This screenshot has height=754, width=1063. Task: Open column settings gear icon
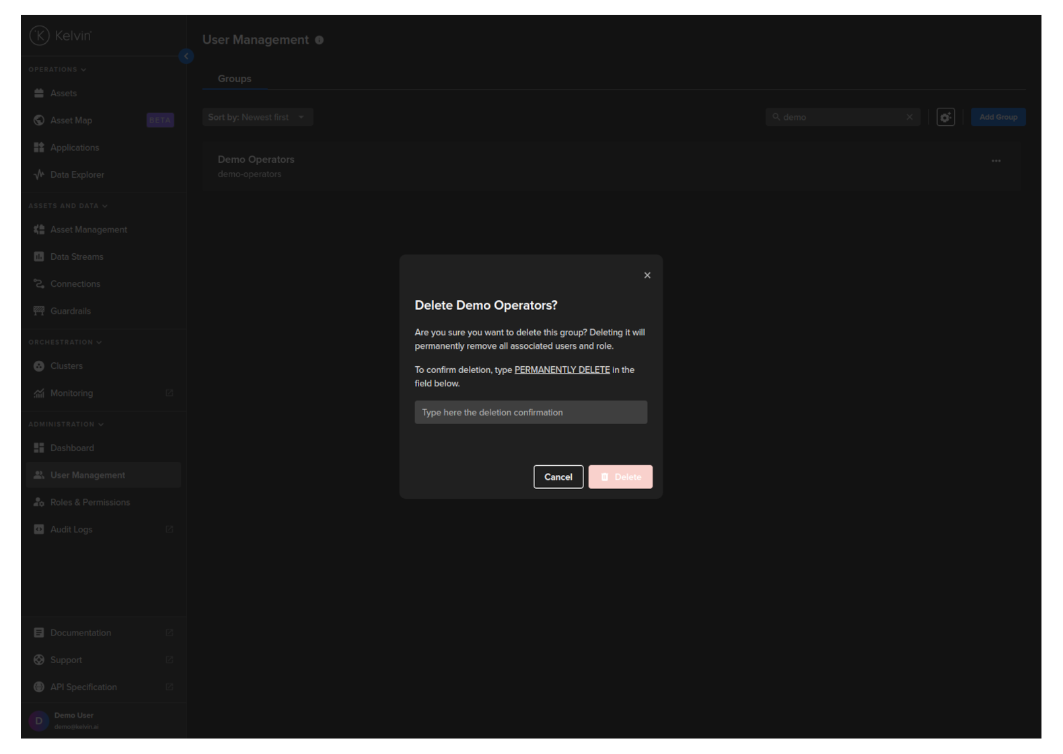[945, 117]
